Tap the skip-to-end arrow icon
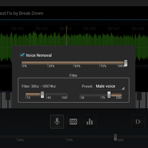The height and width of the screenshot is (148, 148). 138,122
